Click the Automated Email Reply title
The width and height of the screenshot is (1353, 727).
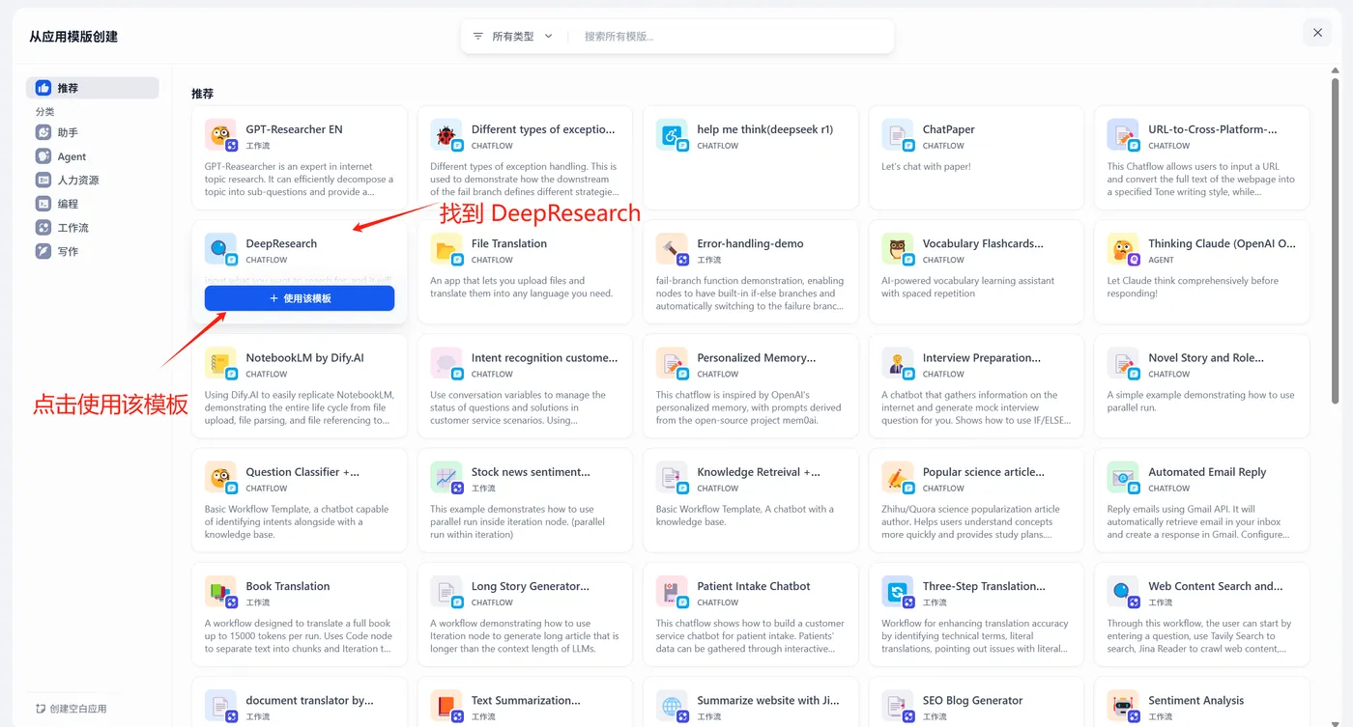(x=1207, y=472)
